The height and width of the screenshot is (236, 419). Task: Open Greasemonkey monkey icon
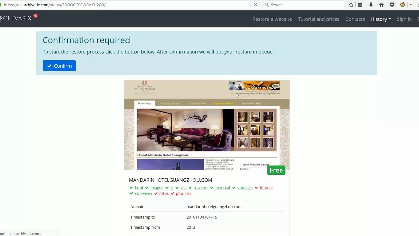coord(402,5)
